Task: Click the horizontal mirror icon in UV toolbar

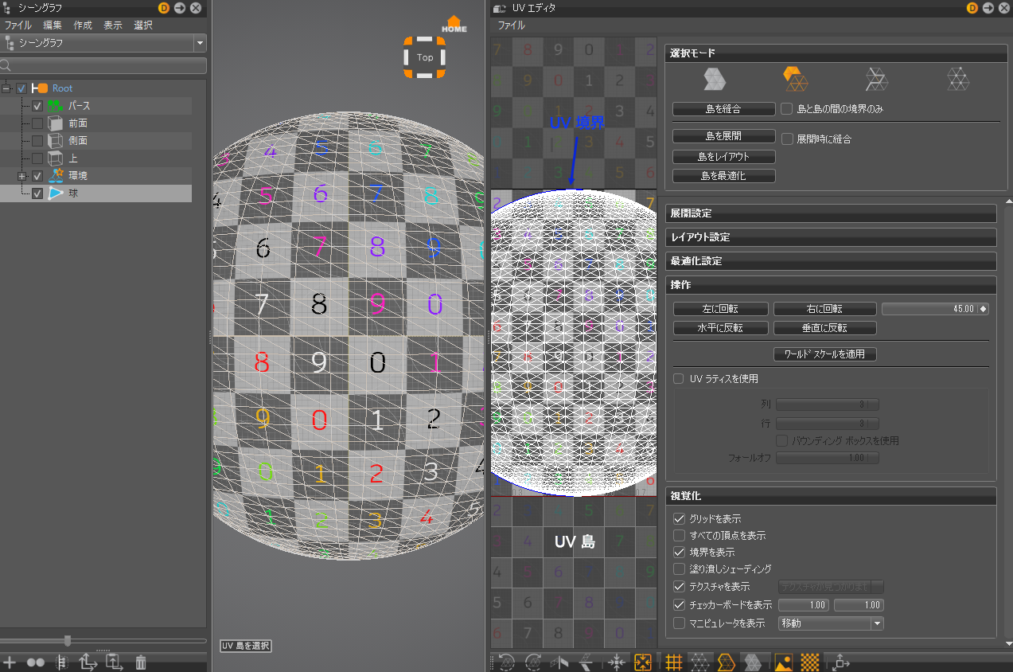Action: pyautogui.click(x=560, y=661)
